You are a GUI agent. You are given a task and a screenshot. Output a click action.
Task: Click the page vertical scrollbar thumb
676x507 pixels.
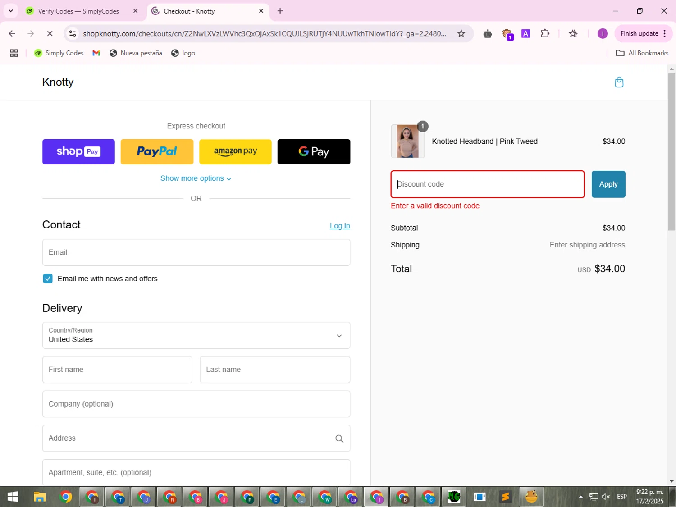click(x=671, y=151)
